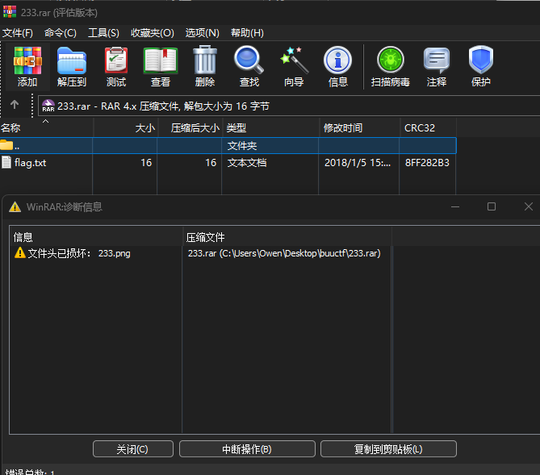540x475 pixels.
Task: Open the Comment (注释) icon
Action: click(437, 66)
